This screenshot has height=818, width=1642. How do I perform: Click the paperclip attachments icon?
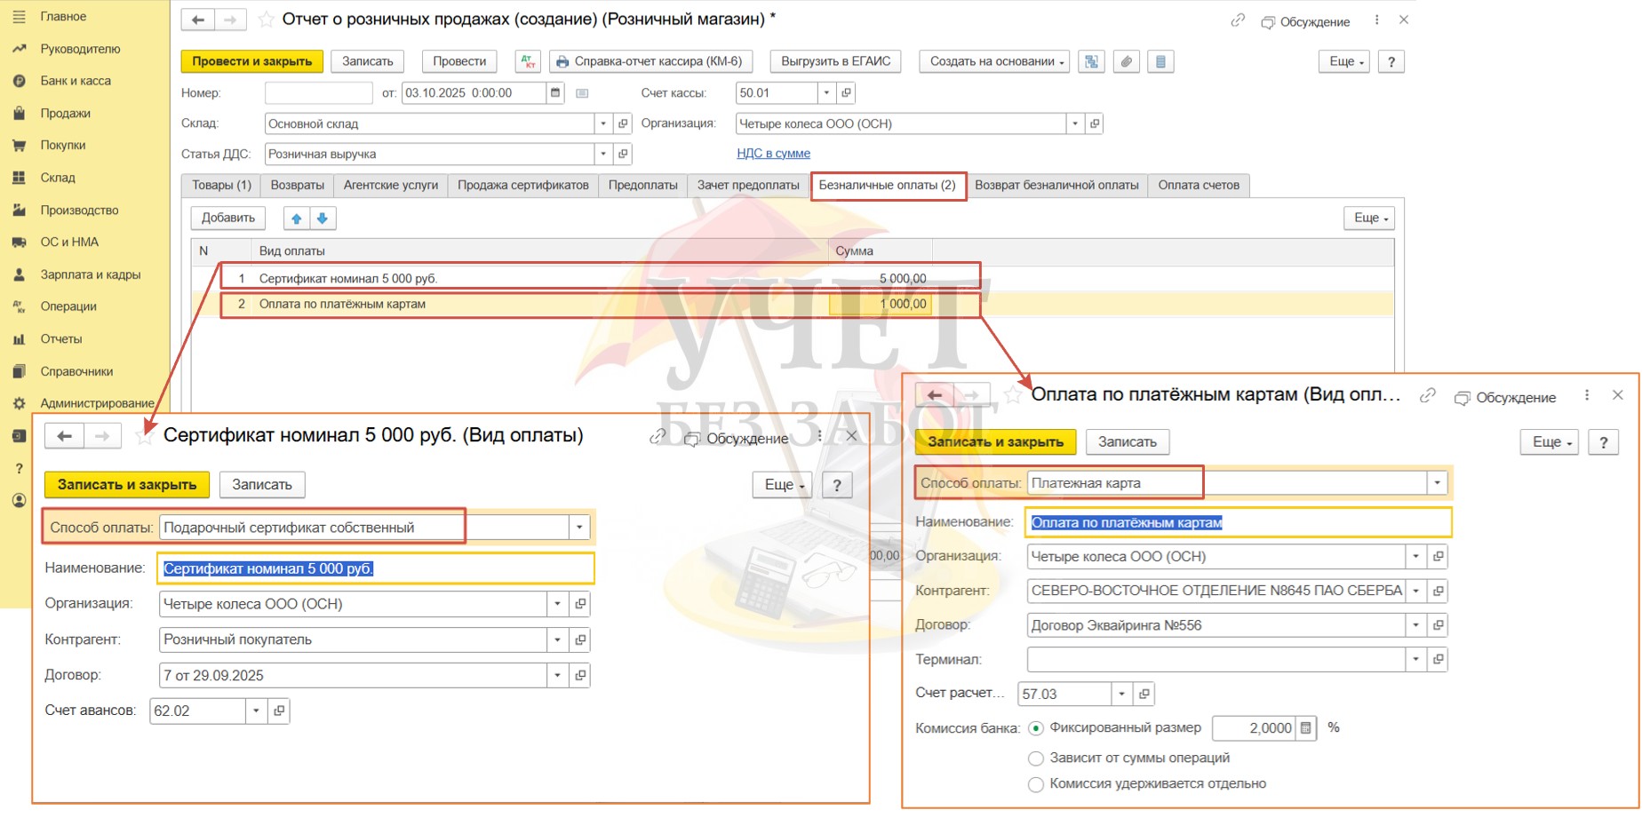click(x=1127, y=61)
